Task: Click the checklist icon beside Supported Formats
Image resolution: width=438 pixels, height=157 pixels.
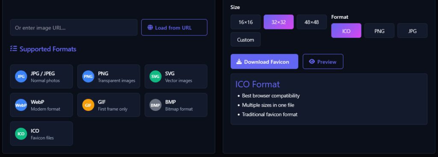Action: (x=13, y=49)
